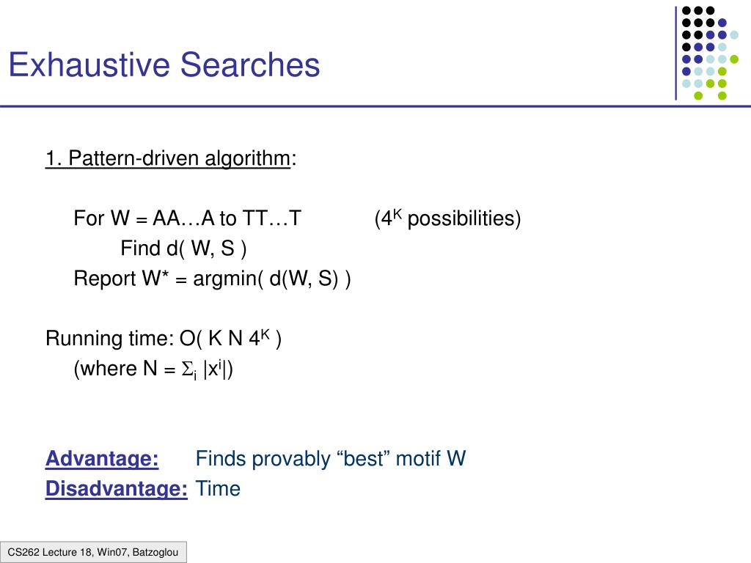Click the Advantage label

pos(102,459)
